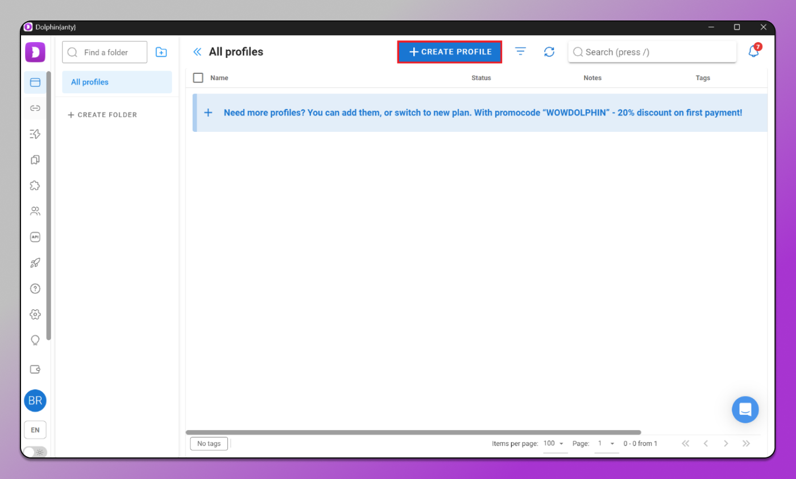Toggle the light/dark theme switch
Viewport: 796px width, 479px height.
click(35, 452)
